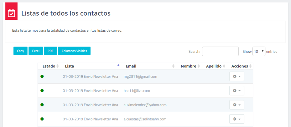The height and width of the screenshot is (127, 291).
Task: Export the table as PDF
Action: coord(51,51)
